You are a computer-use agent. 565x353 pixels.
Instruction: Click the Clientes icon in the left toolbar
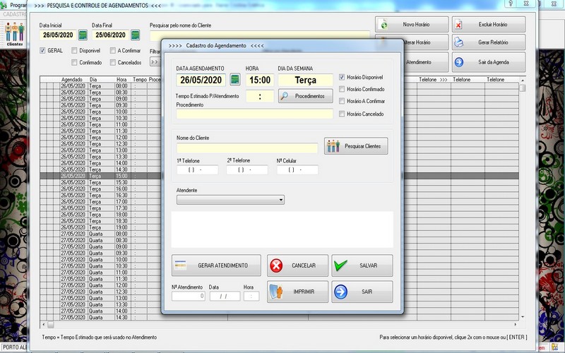point(15,34)
